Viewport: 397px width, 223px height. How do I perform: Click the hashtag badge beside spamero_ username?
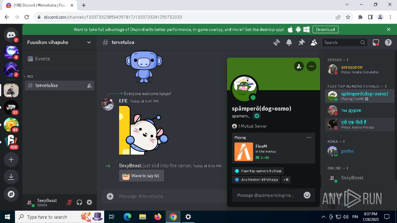coord(257,116)
